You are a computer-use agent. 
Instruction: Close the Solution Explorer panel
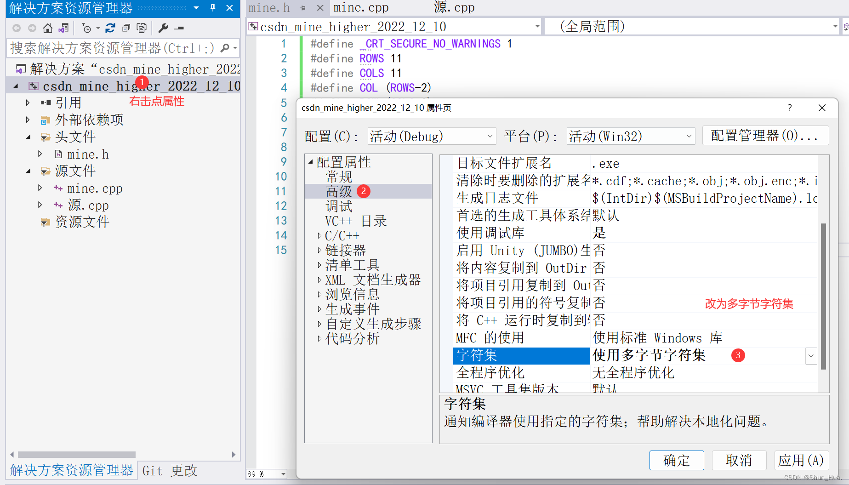(x=230, y=8)
